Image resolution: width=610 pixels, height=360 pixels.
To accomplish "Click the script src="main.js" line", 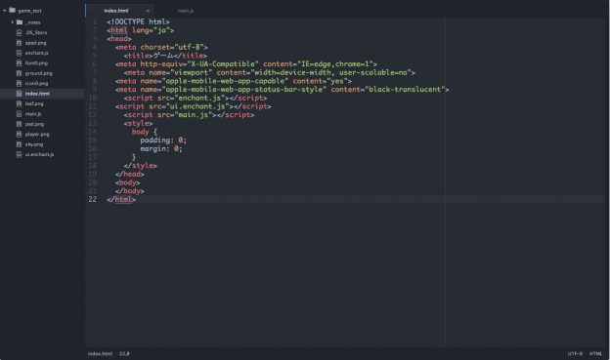I will [x=189, y=115].
